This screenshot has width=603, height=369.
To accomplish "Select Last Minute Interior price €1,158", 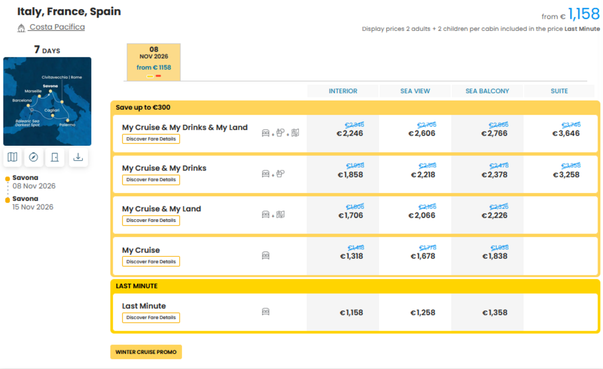I will click(x=352, y=312).
